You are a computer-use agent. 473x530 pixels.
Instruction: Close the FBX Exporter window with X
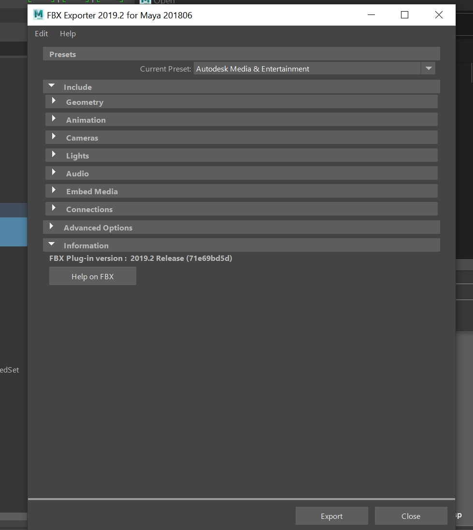tap(439, 15)
